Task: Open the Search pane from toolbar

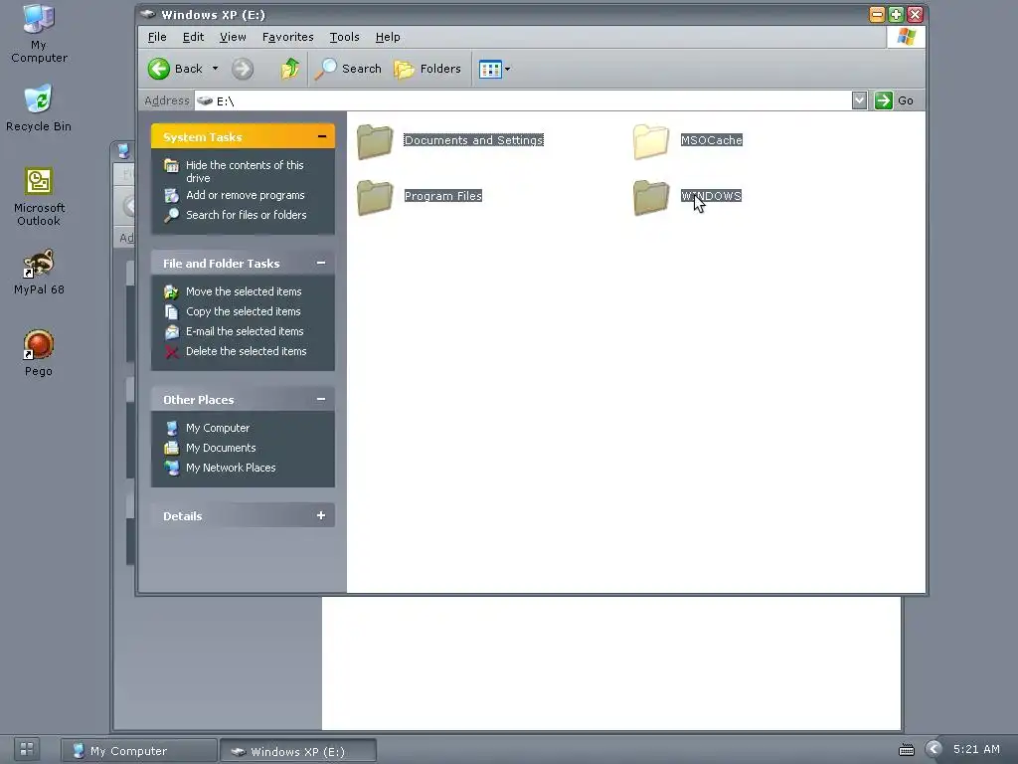Action: [349, 69]
